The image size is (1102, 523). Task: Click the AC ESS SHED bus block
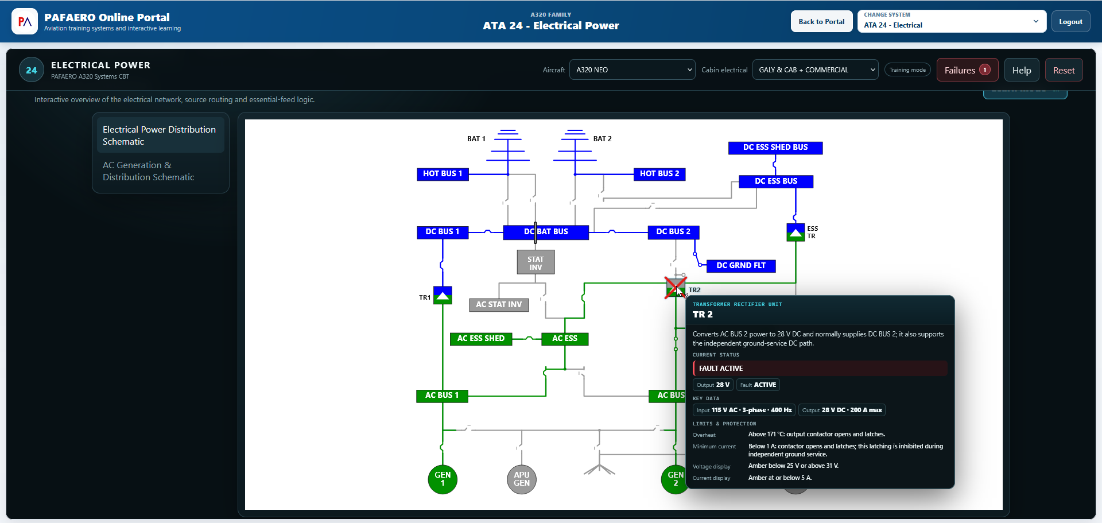pyautogui.click(x=481, y=339)
